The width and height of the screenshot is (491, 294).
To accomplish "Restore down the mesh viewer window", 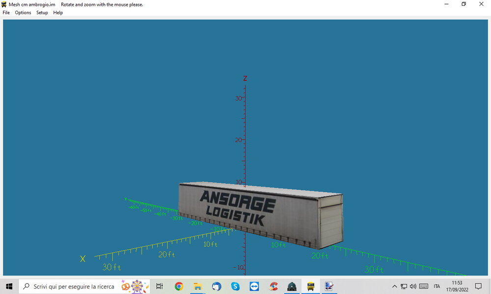I will pyautogui.click(x=464, y=4).
